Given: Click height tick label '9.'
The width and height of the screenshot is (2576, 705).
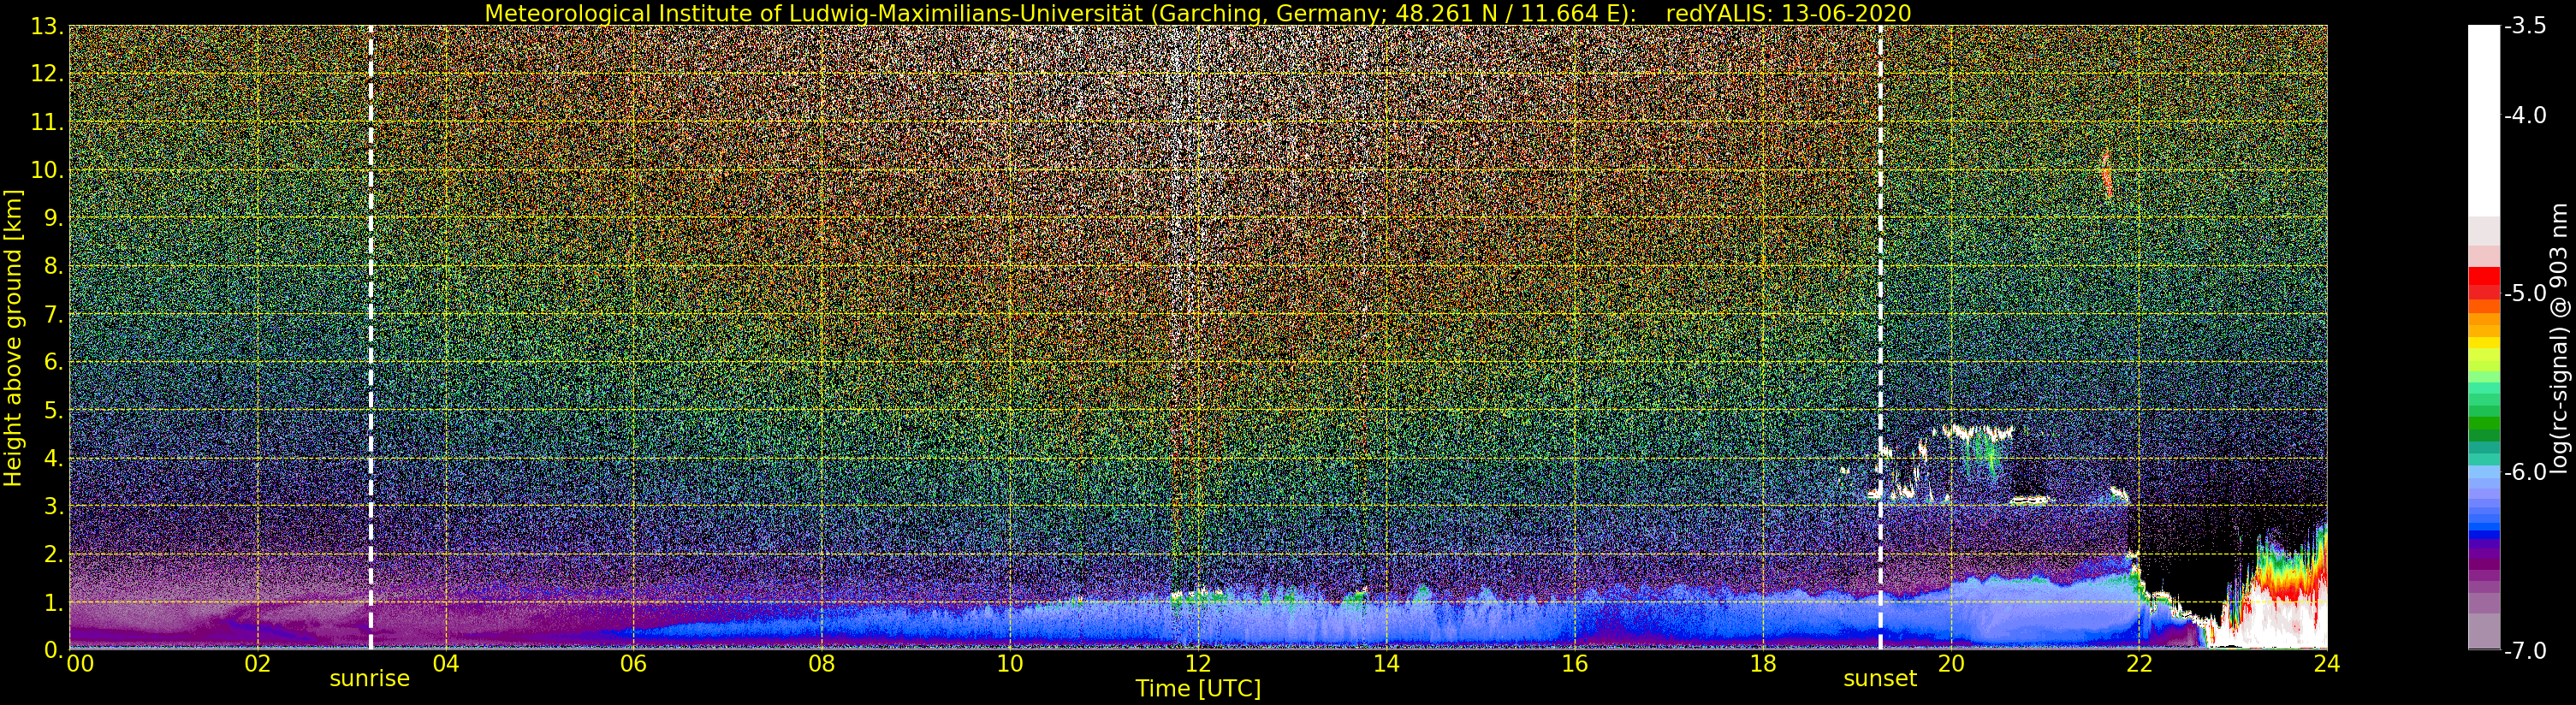Looking at the screenshot, I should coord(53,218).
